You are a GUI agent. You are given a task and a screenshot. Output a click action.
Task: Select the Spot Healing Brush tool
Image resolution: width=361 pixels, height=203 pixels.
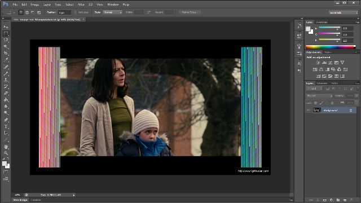[6, 67]
